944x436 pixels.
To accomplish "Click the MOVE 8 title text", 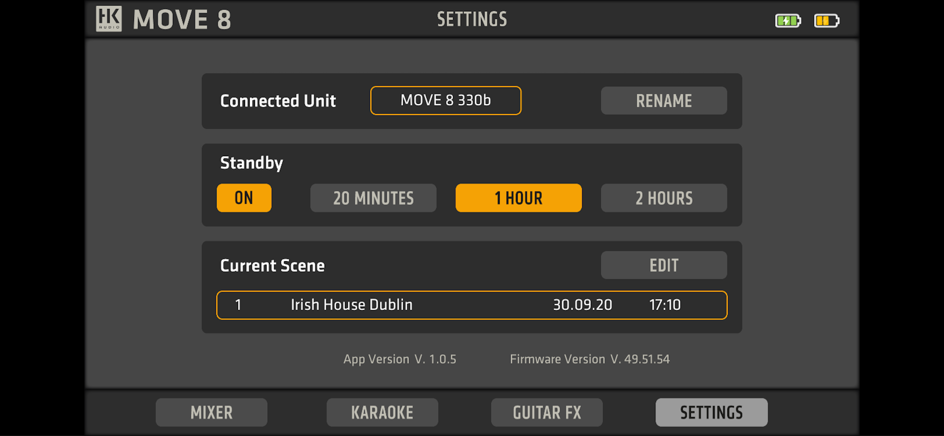I will [182, 19].
